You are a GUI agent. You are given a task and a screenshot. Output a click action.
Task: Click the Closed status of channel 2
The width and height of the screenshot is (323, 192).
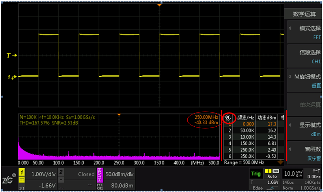(x=86, y=174)
